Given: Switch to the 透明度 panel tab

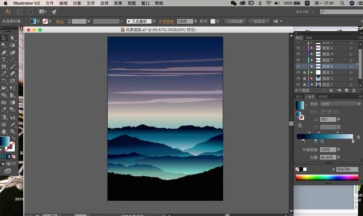Looking at the screenshot, I should coord(323,97).
